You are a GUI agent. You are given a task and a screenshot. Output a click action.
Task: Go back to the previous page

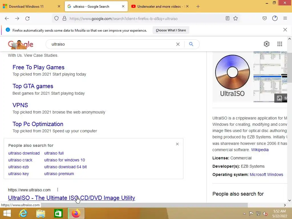pyautogui.click(x=7, y=19)
